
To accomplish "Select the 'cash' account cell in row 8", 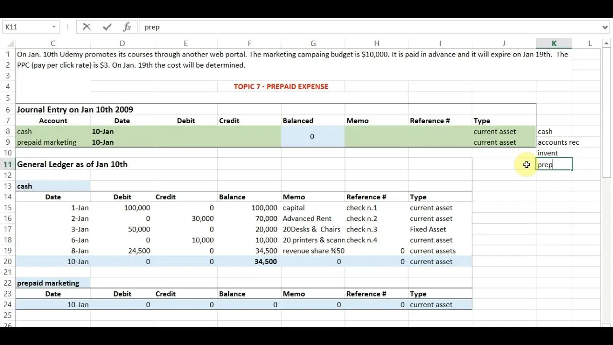I will pos(53,131).
